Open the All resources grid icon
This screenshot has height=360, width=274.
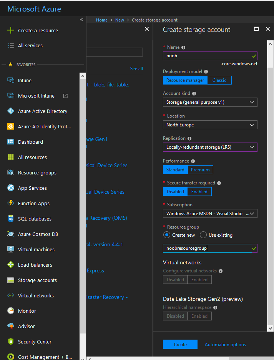(x=10, y=157)
